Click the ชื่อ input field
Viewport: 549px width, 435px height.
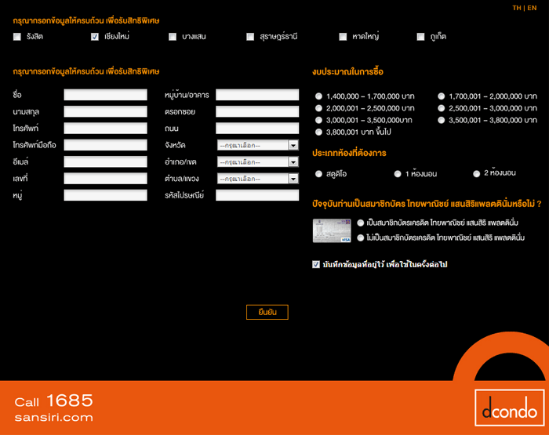coord(105,95)
